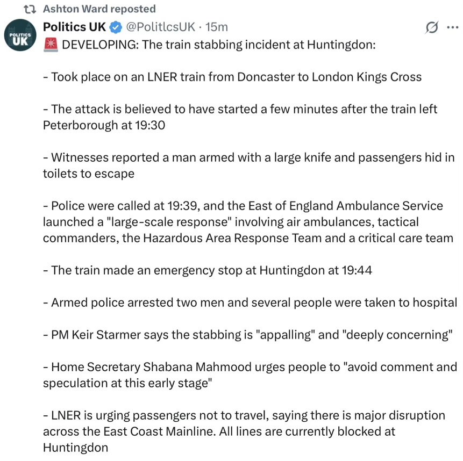Click the blue verified badge
Screen dimensions: 463x461
116,26
